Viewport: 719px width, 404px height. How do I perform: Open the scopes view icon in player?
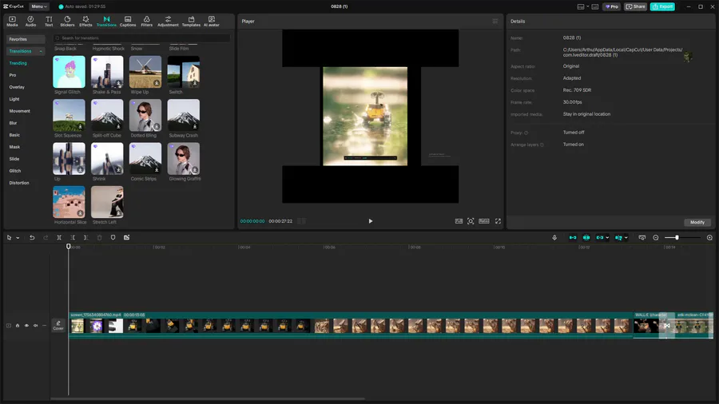[459, 221]
